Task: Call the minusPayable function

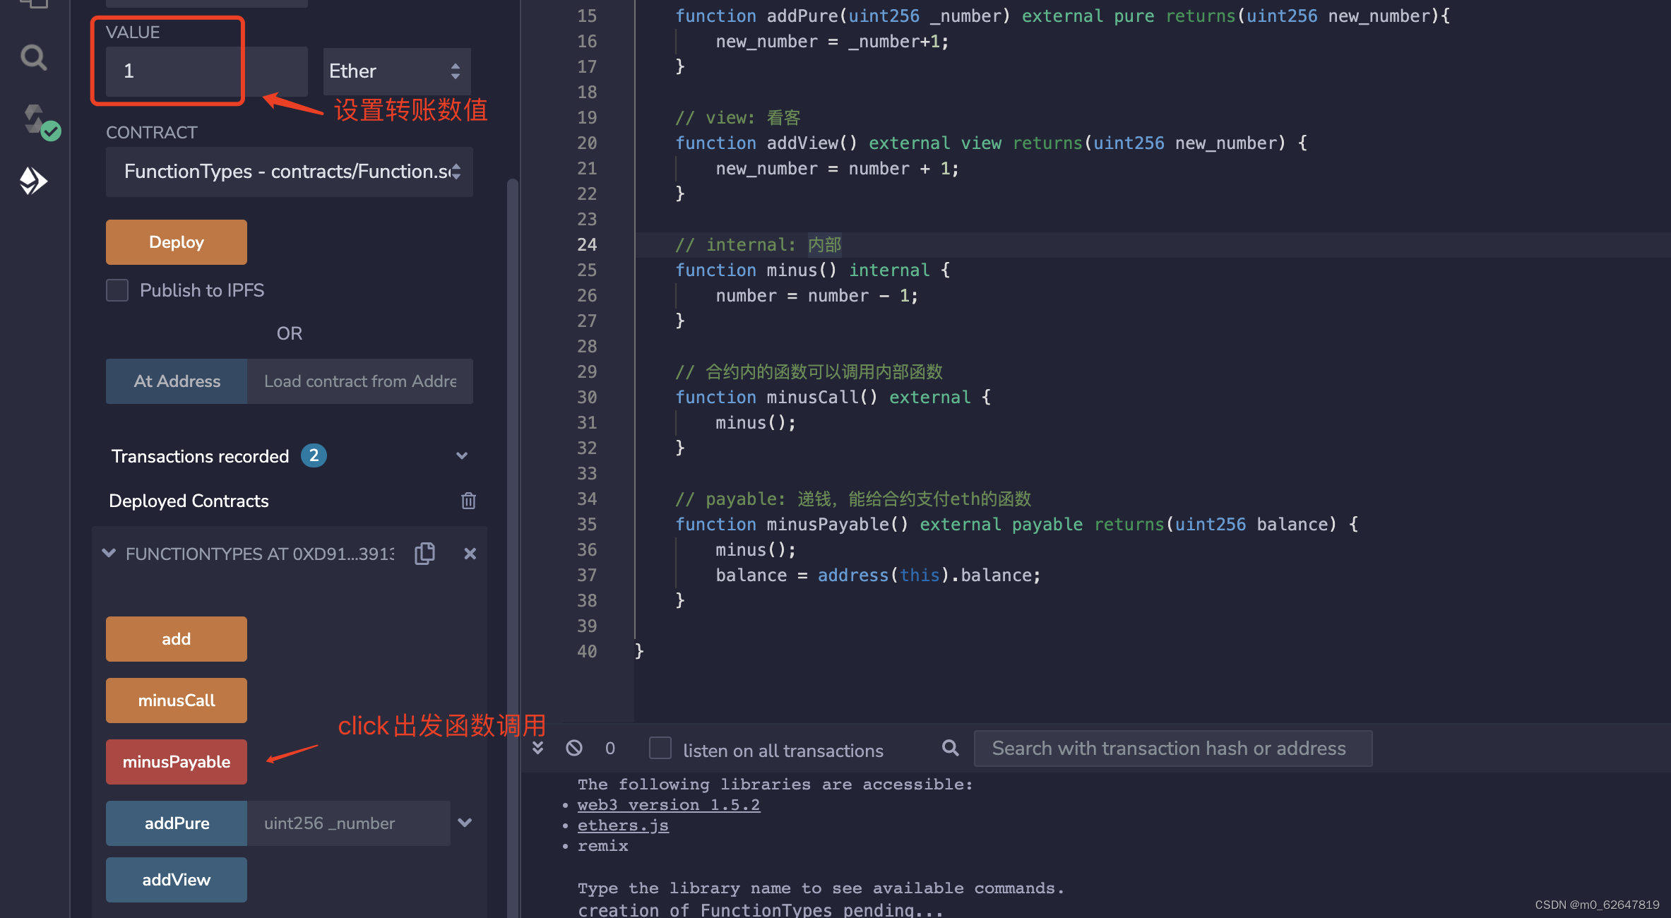Action: pyautogui.click(x=176, y=762)
